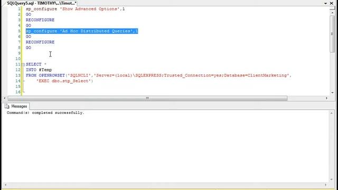Click the SELECT keyword on line 11
This screenshot has height=190, width=338.
pos(34,64)
